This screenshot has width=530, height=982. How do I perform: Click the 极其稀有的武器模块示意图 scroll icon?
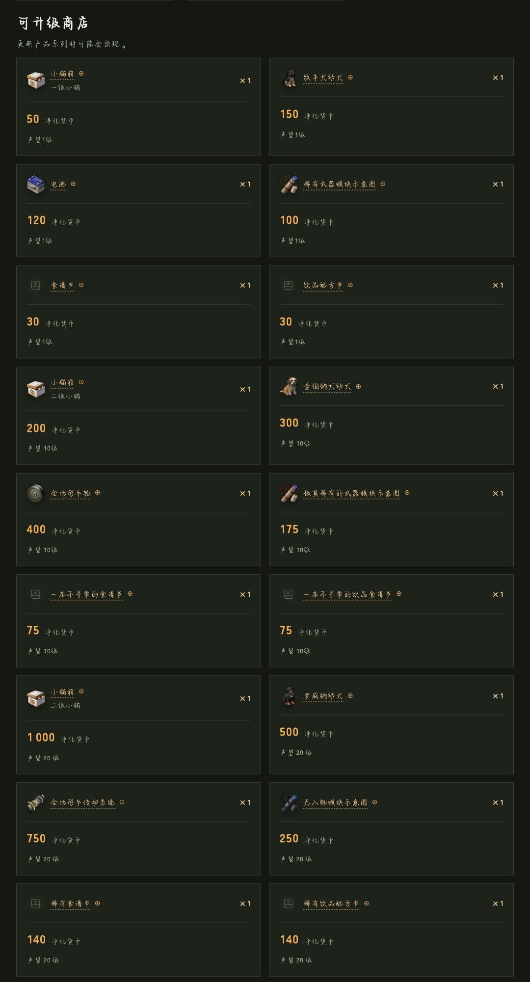click(x=289, y=493)
